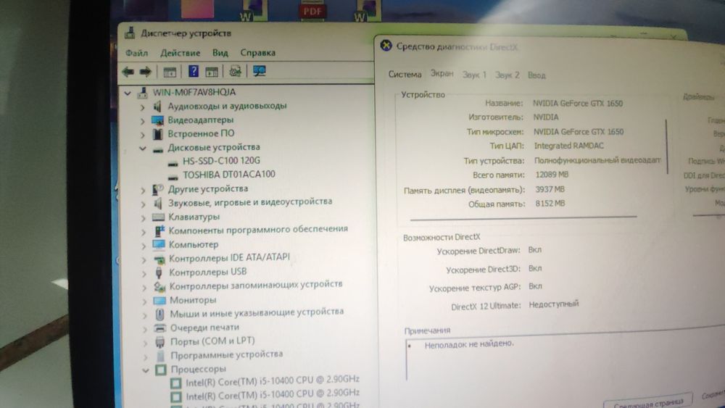Click the Видеоадаптеры display adapter icon
Screen dimensions: 725x408
(x=157, y=120)
